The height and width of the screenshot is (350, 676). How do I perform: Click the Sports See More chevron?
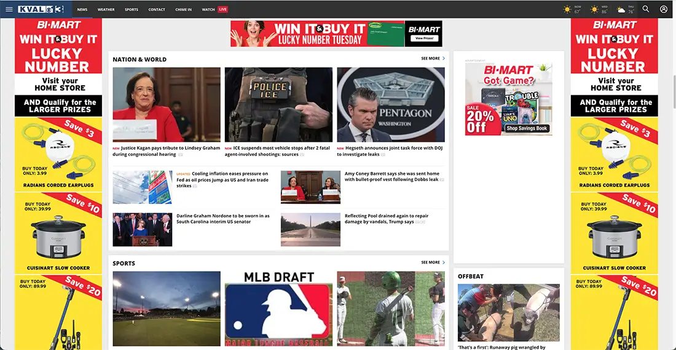(x=444, y=262)
